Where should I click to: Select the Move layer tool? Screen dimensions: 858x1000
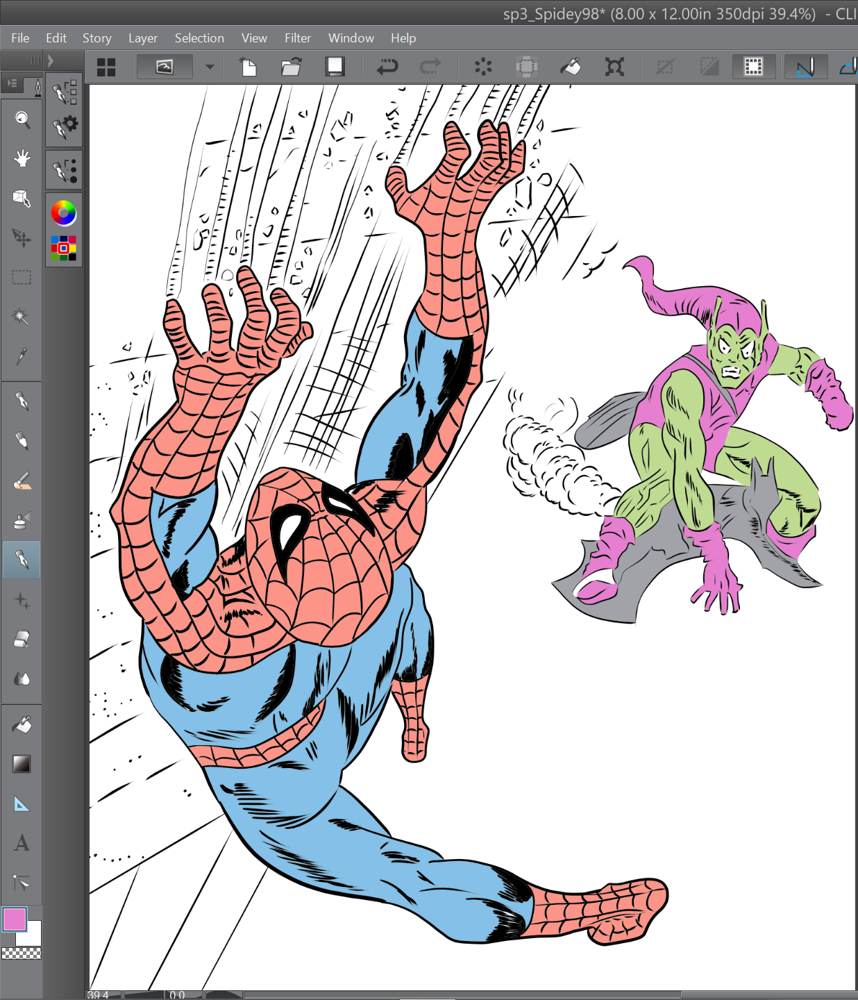pyautogui.click(x=22, y=238)
